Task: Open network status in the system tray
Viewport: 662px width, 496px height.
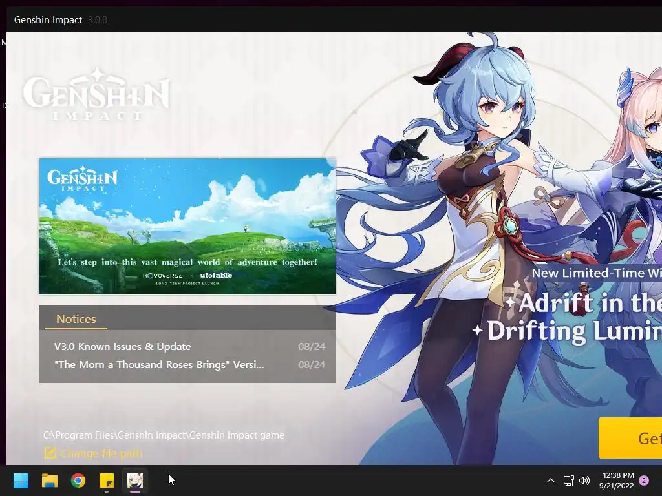Action: click(568, 480)
